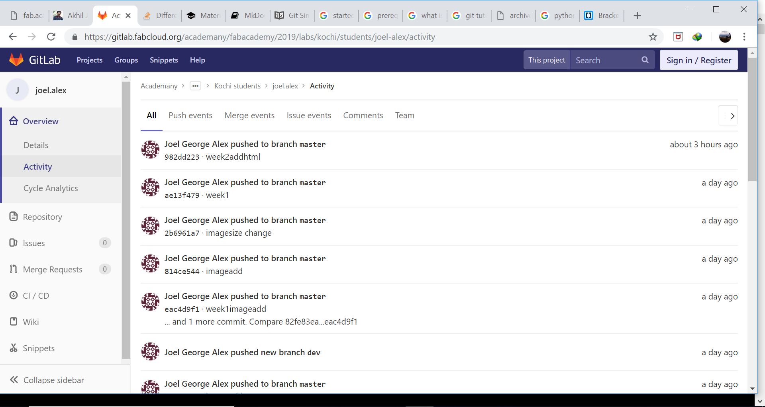Viewport: 765px width, 407px height.
Task: Open Cycle Analytics in the sidebar
Action: pos(51,188)
